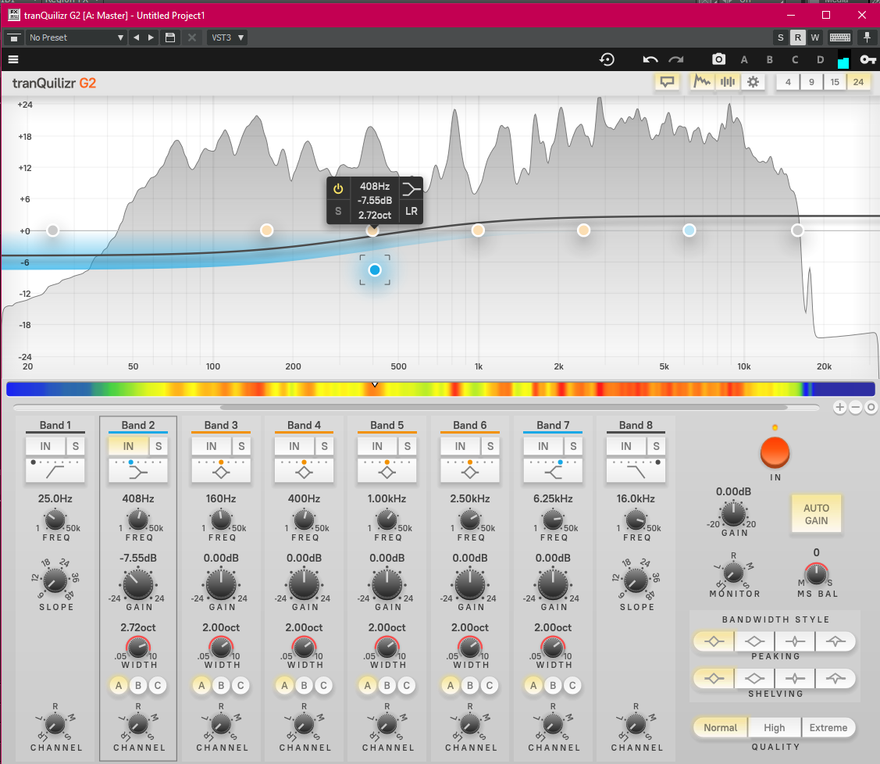The height and width of the screenshot is (764, 880).
Task: Solo Band 8 with S button
Action: click(656, 446)
